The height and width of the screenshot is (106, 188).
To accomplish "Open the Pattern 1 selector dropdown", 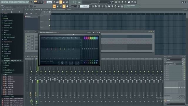I will (84, 6).
